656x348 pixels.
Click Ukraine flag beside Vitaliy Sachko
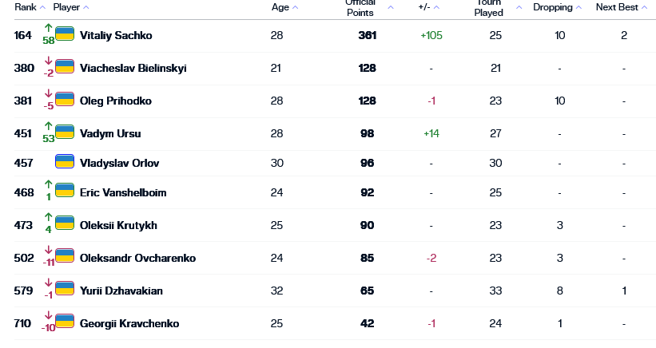click(x=65, y=34)
